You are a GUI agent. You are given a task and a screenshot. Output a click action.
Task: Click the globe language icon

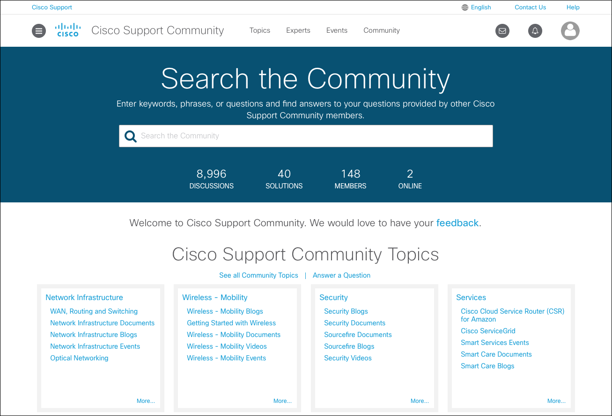click(x=465, y=7)
